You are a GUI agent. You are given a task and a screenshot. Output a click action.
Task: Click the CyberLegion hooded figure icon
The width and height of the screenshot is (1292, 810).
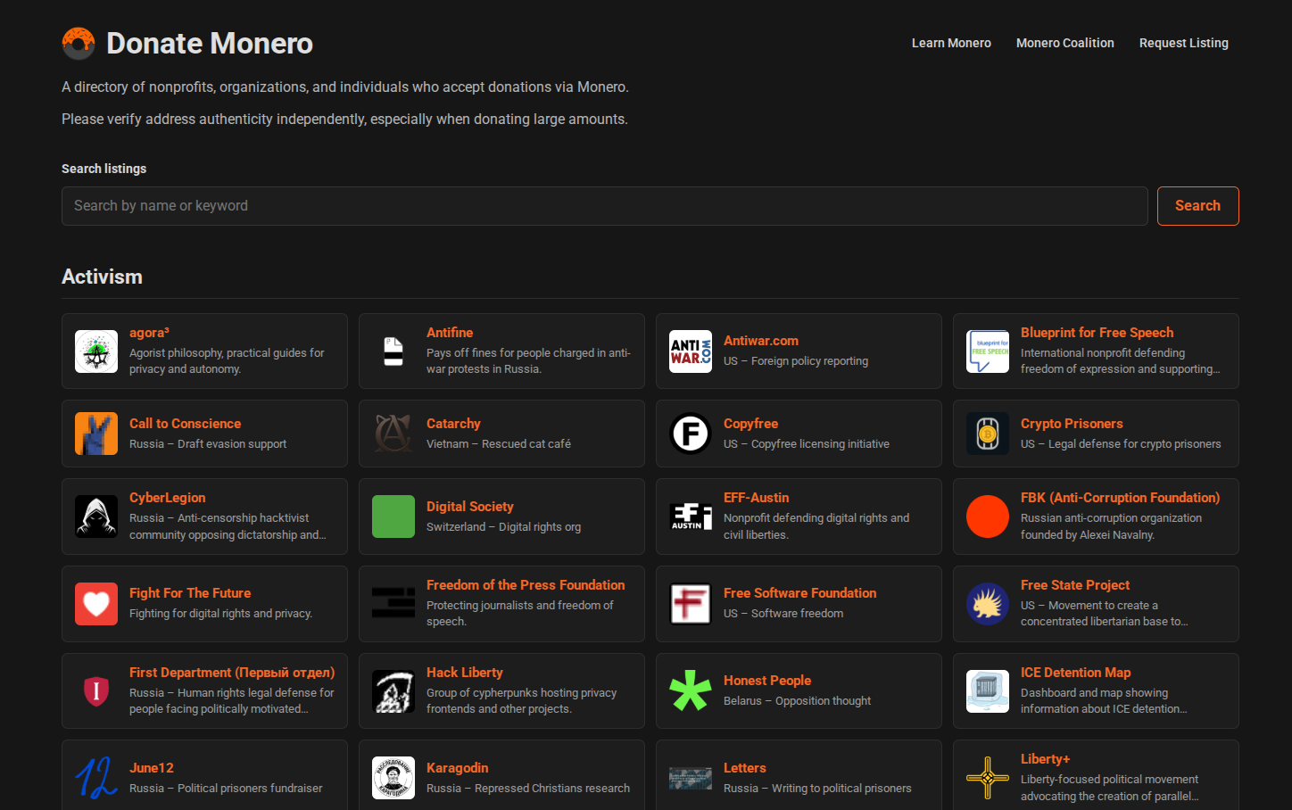click(96, 517)
